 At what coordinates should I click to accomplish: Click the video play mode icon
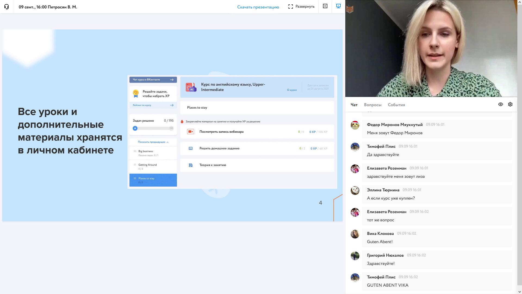coord(325,6)
